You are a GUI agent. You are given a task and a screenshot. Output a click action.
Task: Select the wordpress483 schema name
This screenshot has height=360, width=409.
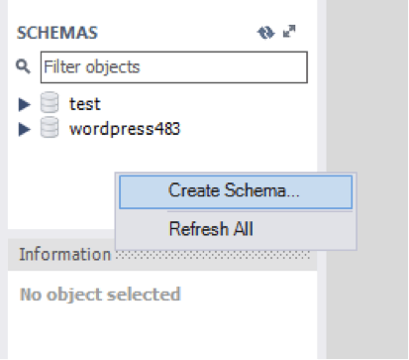point(125,129)
